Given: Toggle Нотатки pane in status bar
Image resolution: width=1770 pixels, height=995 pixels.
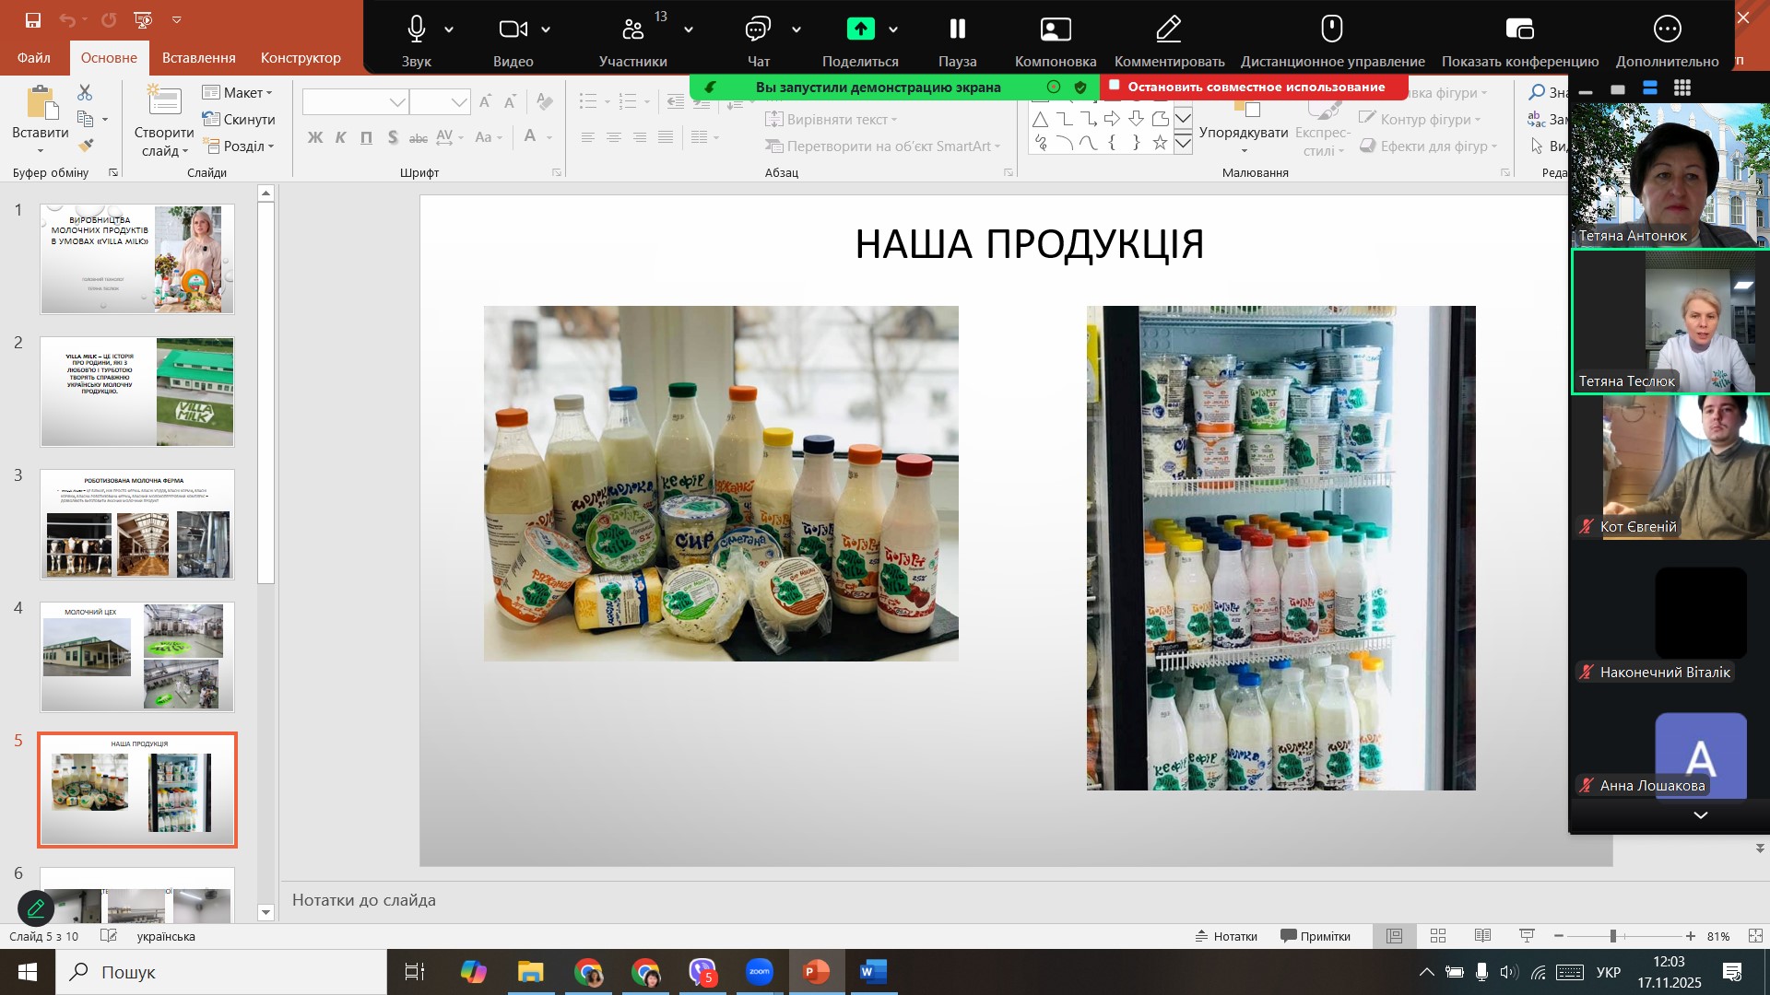Looking at the screenshot, I should 1226,936.
